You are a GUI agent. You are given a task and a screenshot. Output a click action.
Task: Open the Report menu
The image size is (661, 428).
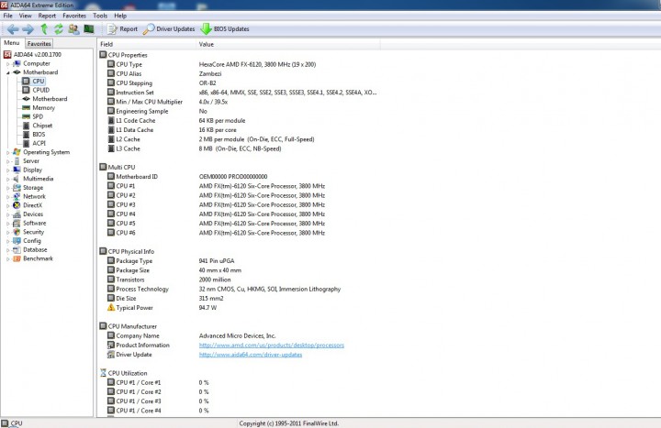click(x=47, y=16)
